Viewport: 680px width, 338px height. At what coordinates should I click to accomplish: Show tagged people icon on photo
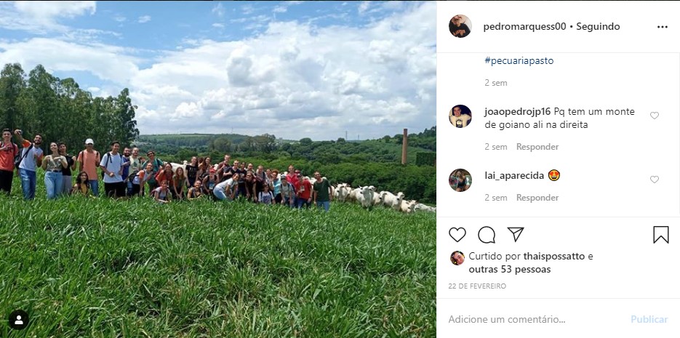(19, 320)
